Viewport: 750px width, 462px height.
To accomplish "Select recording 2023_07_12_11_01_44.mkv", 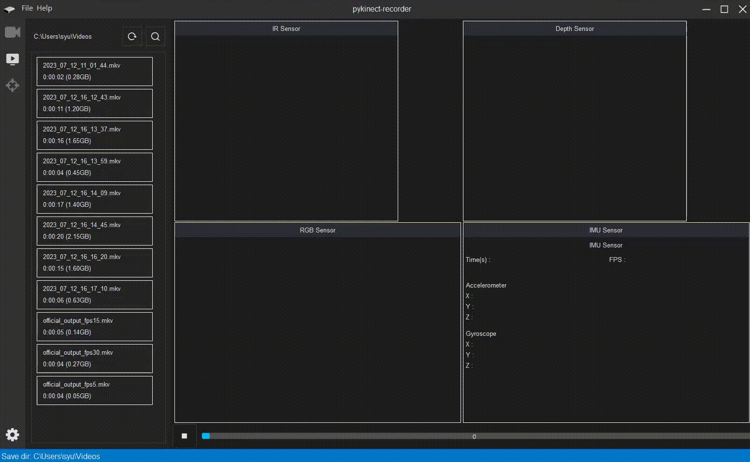I will pyautogui.click(x=95, y=72).
